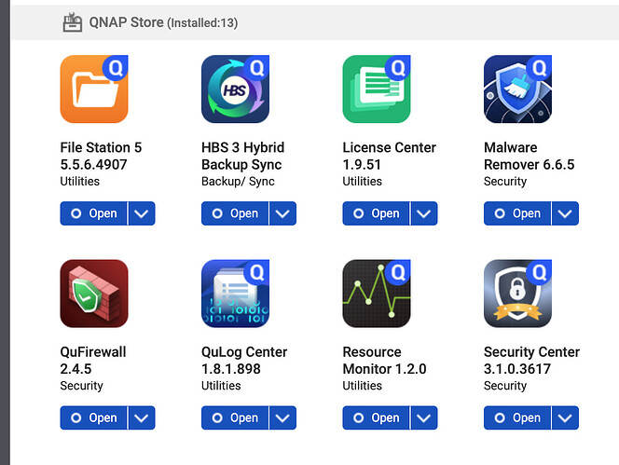Click the QuLog Center app icon
This screenshot has height=465, width=619.
pos(235,294)
